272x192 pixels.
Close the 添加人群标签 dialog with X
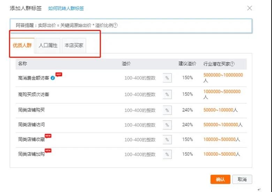pyautogui.click(x=249, y=8)
